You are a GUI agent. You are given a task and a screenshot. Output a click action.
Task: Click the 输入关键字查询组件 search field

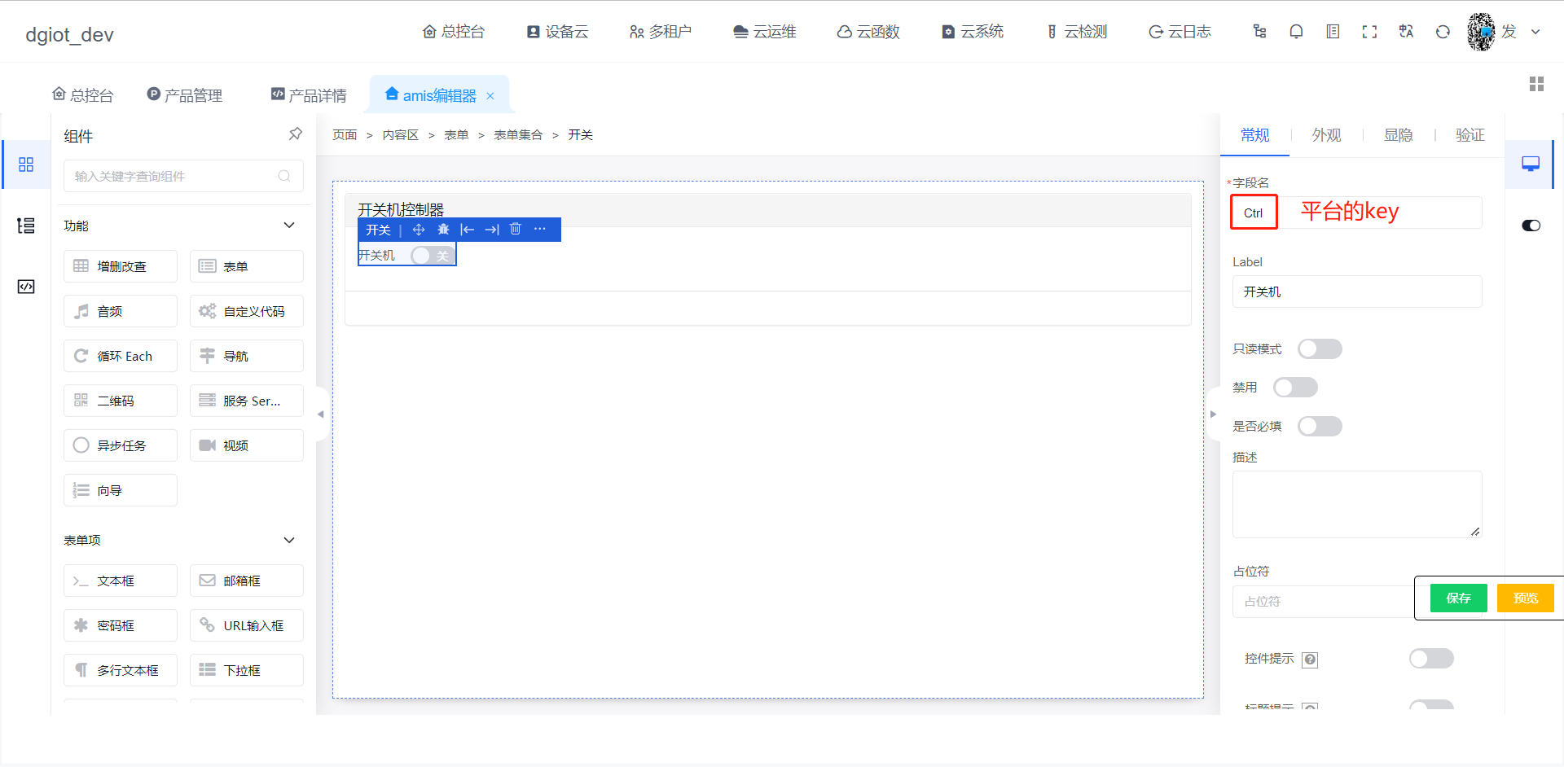click(x=183, y=176)
